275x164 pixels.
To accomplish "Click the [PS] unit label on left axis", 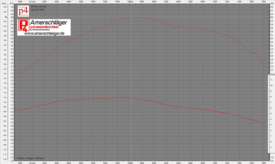I will 12,4.
